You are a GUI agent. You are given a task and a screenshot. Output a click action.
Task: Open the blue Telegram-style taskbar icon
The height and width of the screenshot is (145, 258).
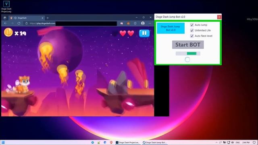coord(93,143)
